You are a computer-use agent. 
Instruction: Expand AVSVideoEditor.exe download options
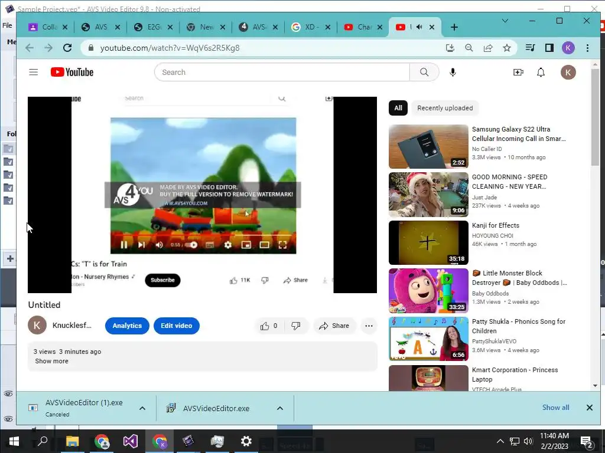(x=279, y=408)
